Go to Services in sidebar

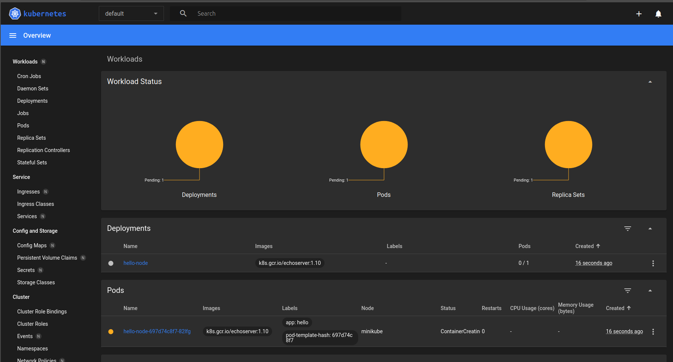pos(27,216)
